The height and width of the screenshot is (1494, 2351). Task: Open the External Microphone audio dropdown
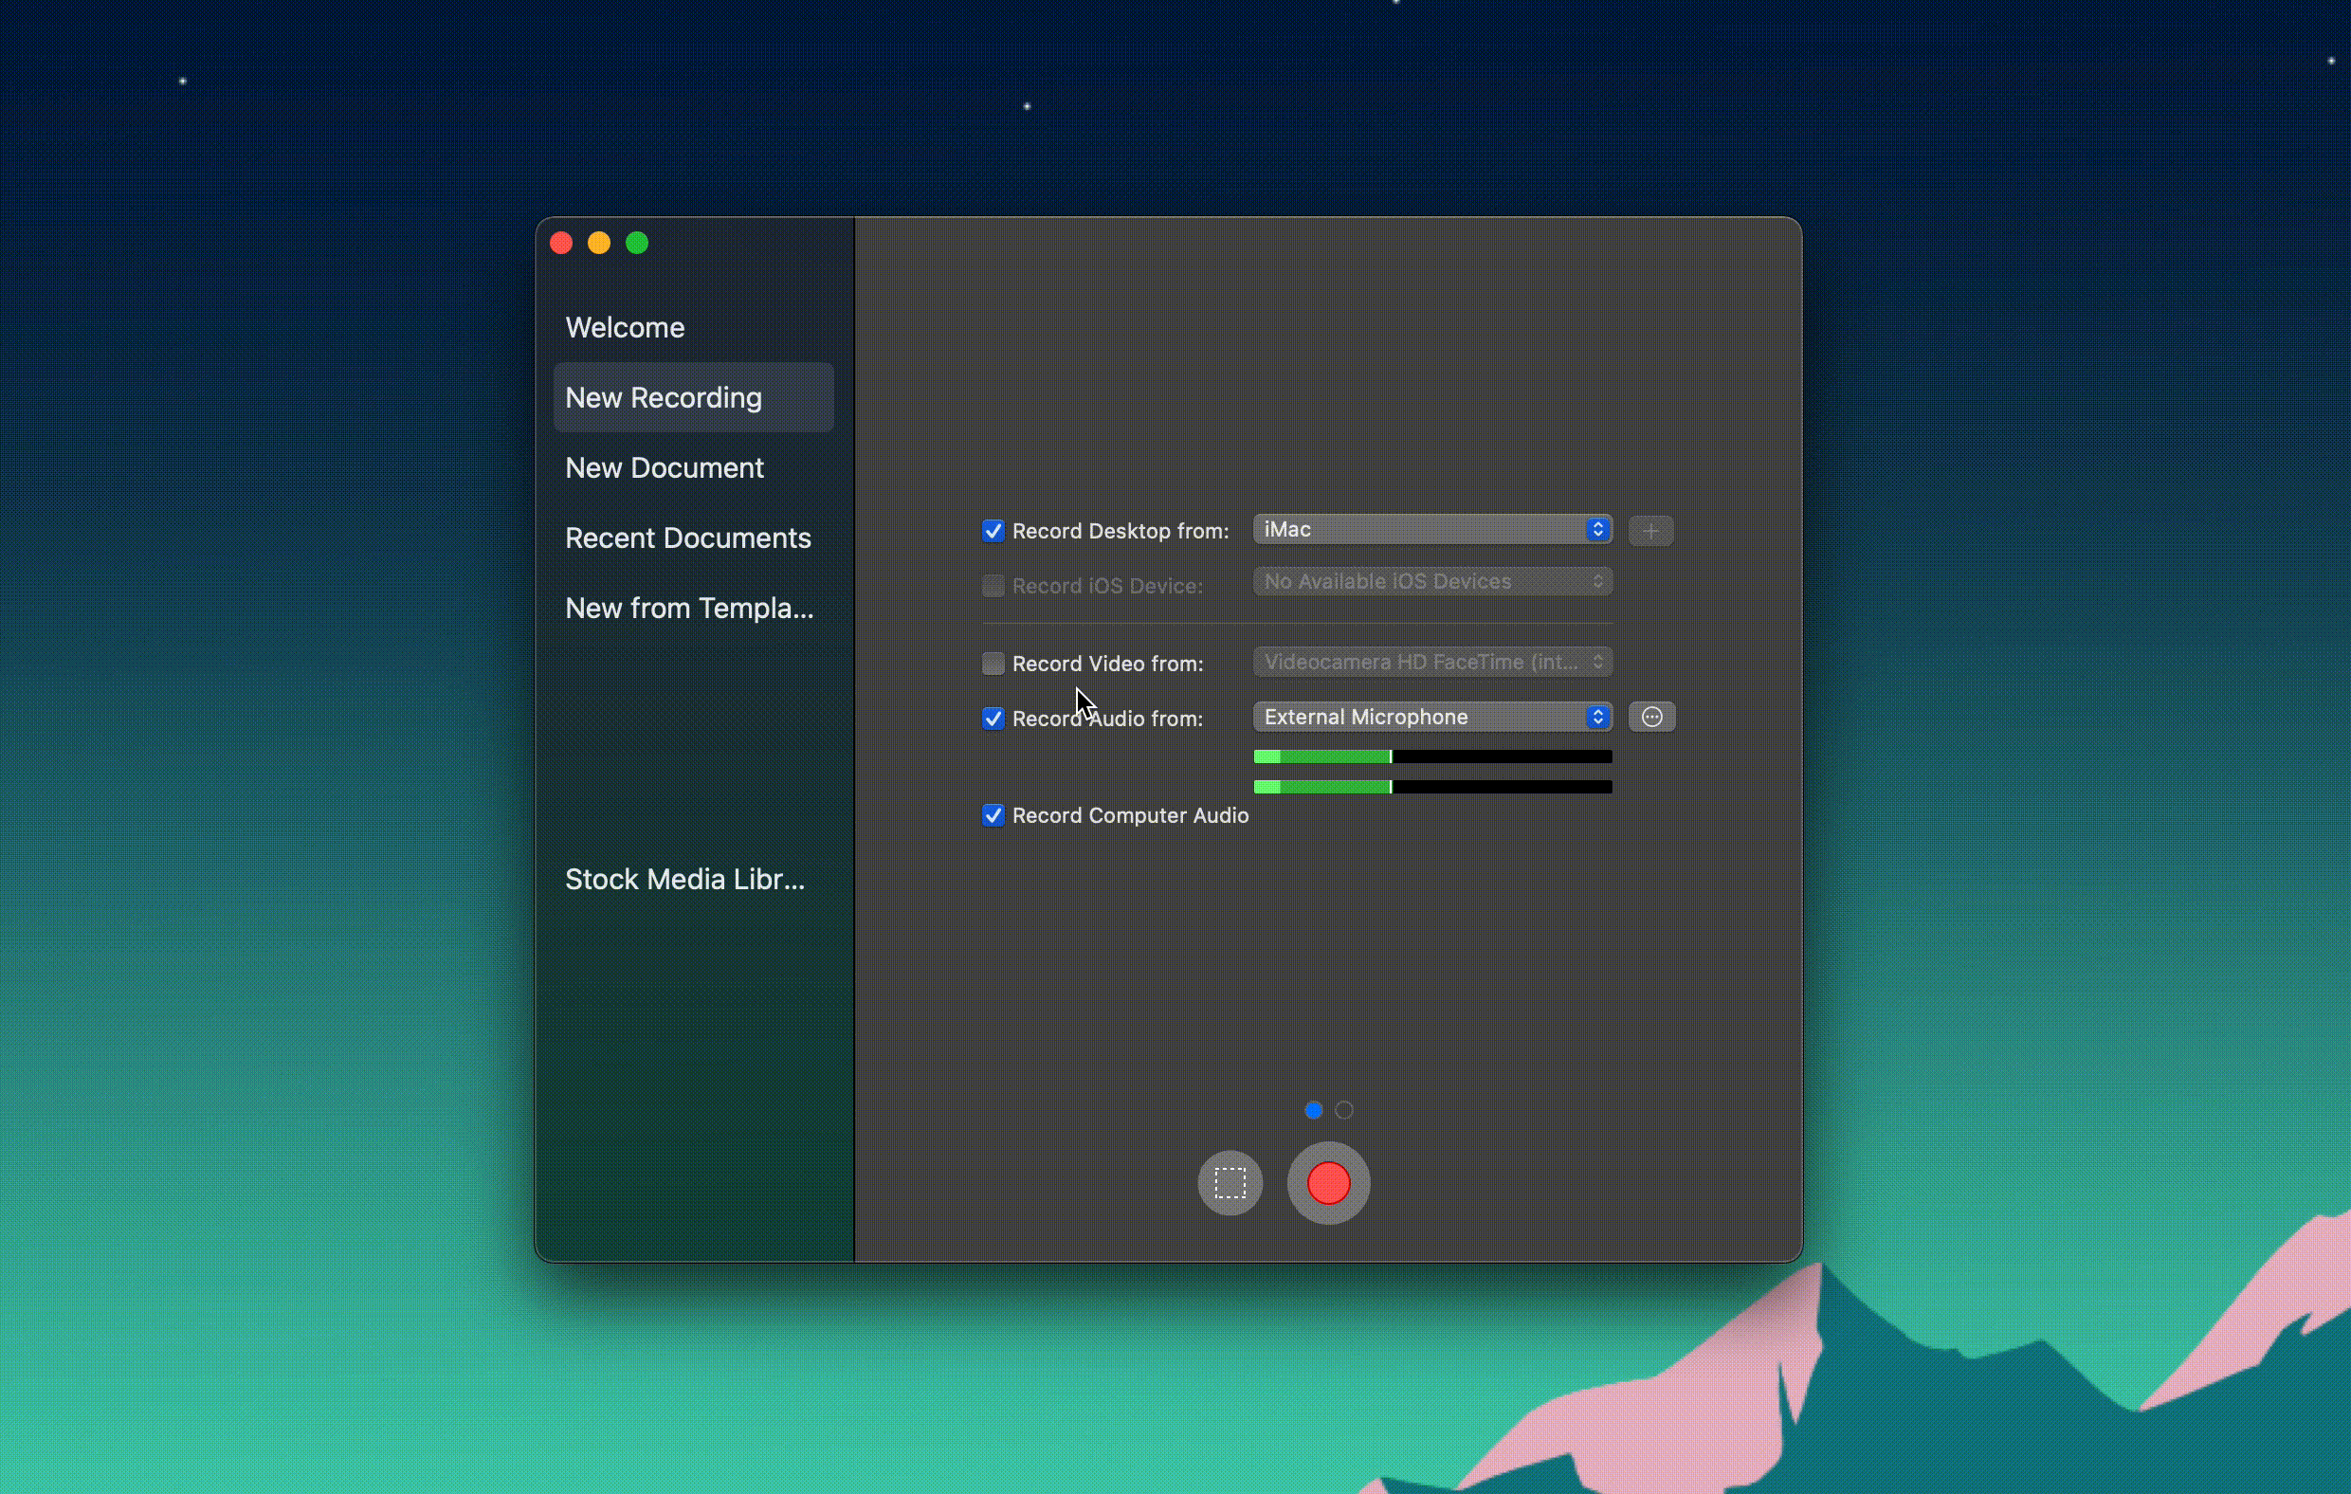1431,717
